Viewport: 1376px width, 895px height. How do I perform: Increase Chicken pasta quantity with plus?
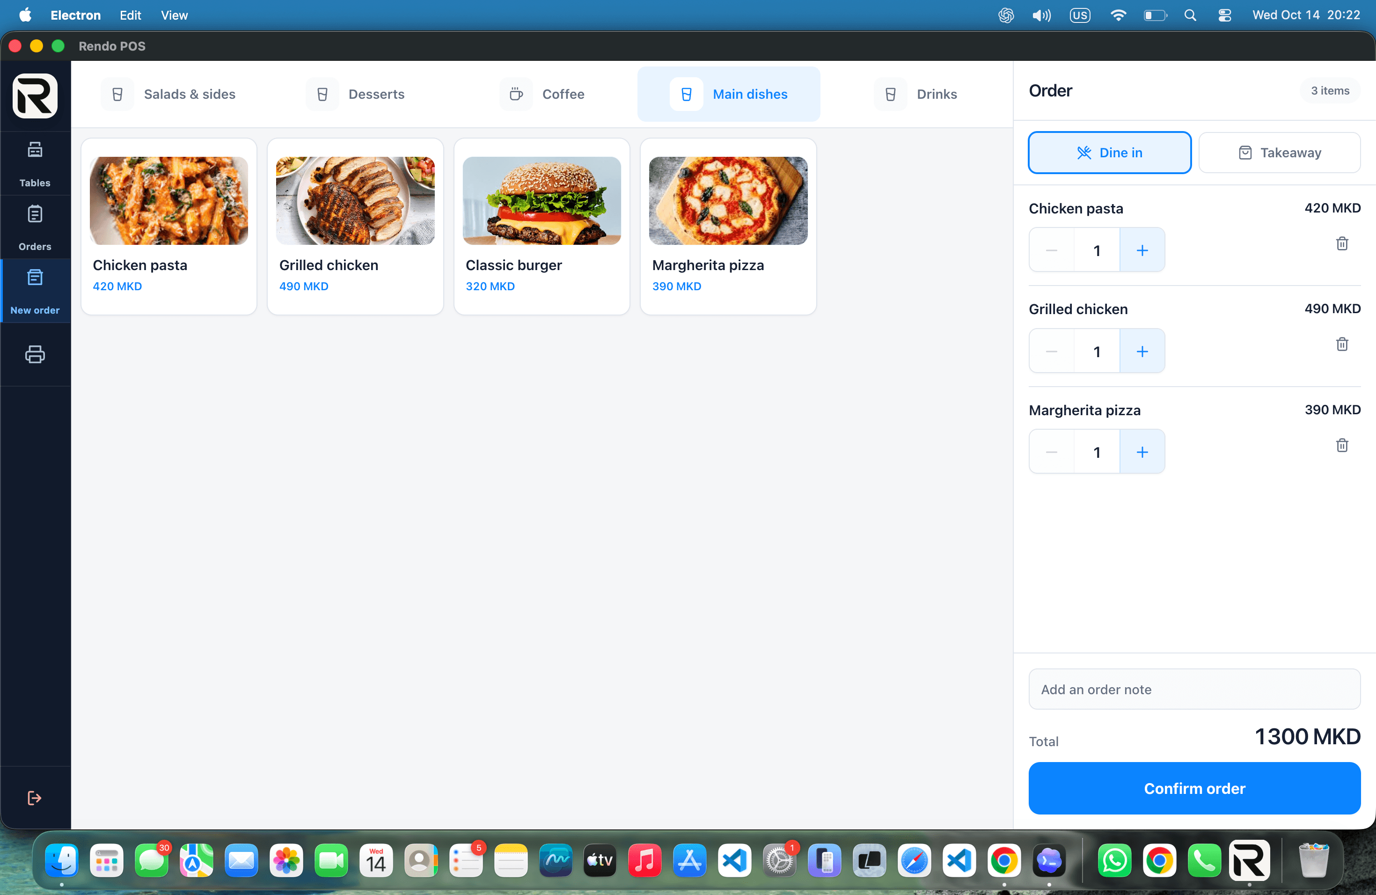tap(1142, 250)
